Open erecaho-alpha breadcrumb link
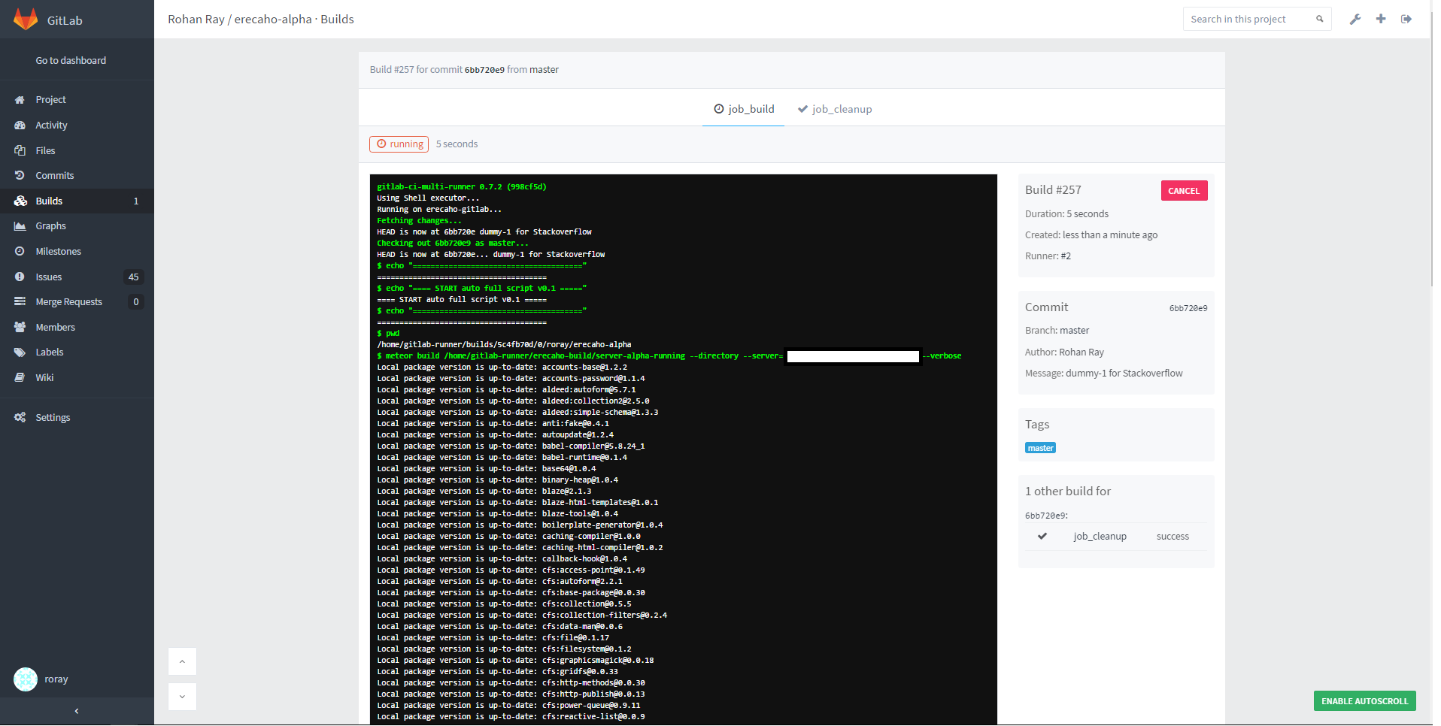The image size is (1441, 726). pyautogui.click(x=273, y=20)
